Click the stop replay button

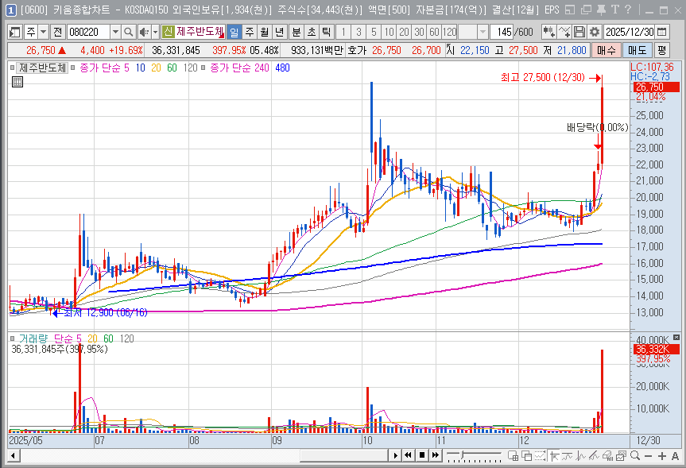pos(422,455)
